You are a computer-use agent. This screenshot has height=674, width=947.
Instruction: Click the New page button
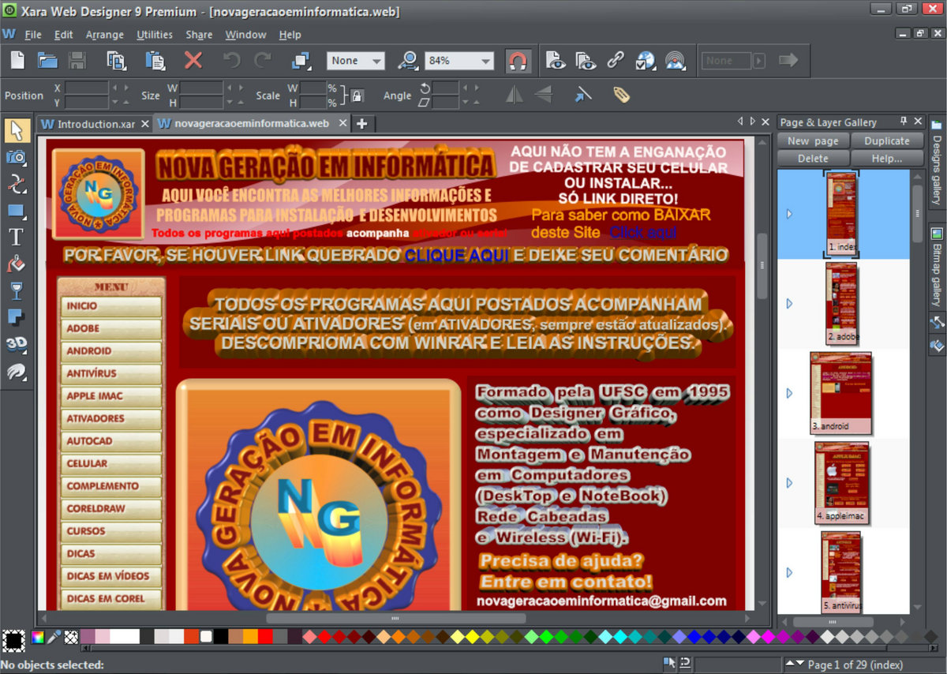813,140
